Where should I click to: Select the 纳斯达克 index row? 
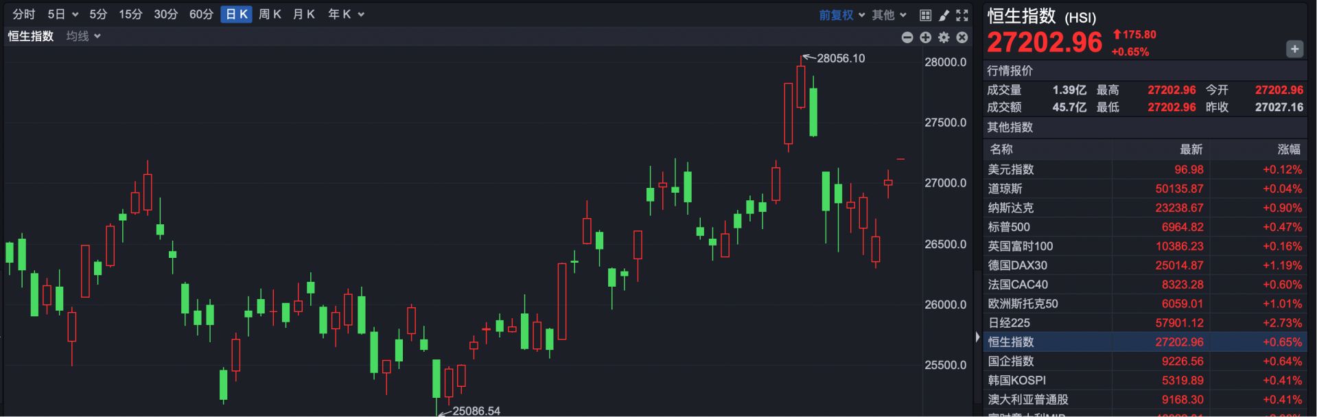[x=1145, y=207]
